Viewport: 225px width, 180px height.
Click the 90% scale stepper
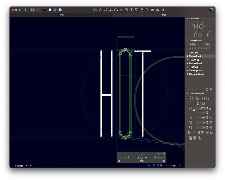pos(207,108)
